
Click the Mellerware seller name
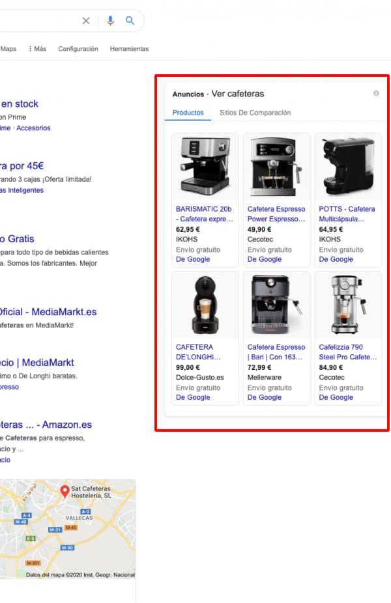click(265, 377)
